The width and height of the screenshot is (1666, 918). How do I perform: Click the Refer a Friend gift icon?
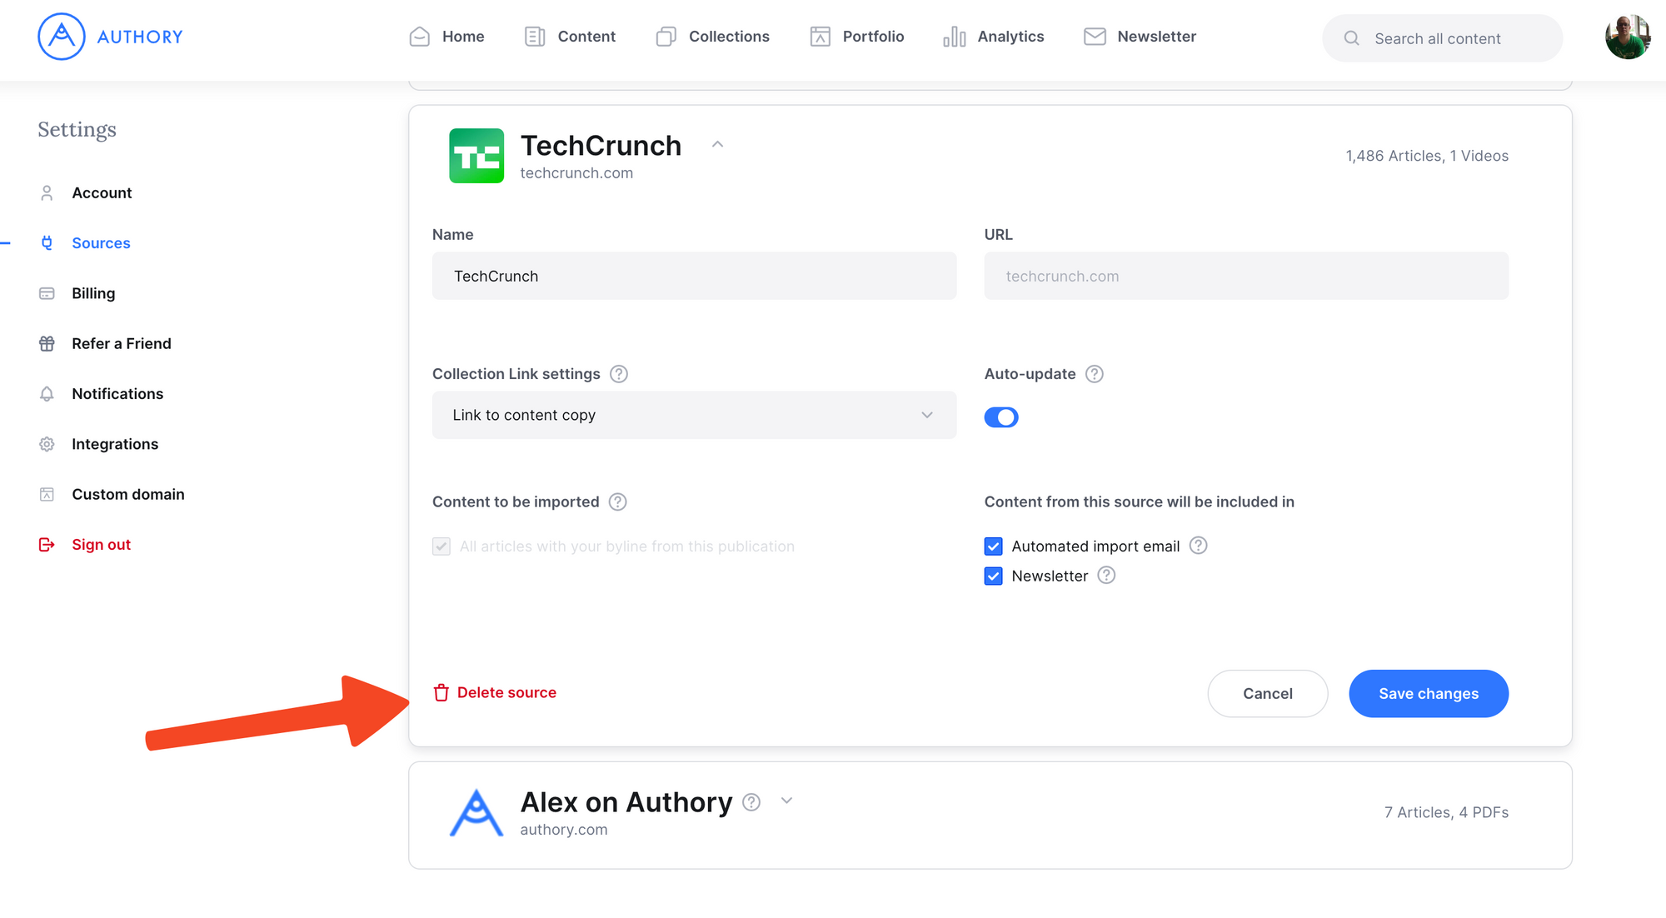[47, 344]
